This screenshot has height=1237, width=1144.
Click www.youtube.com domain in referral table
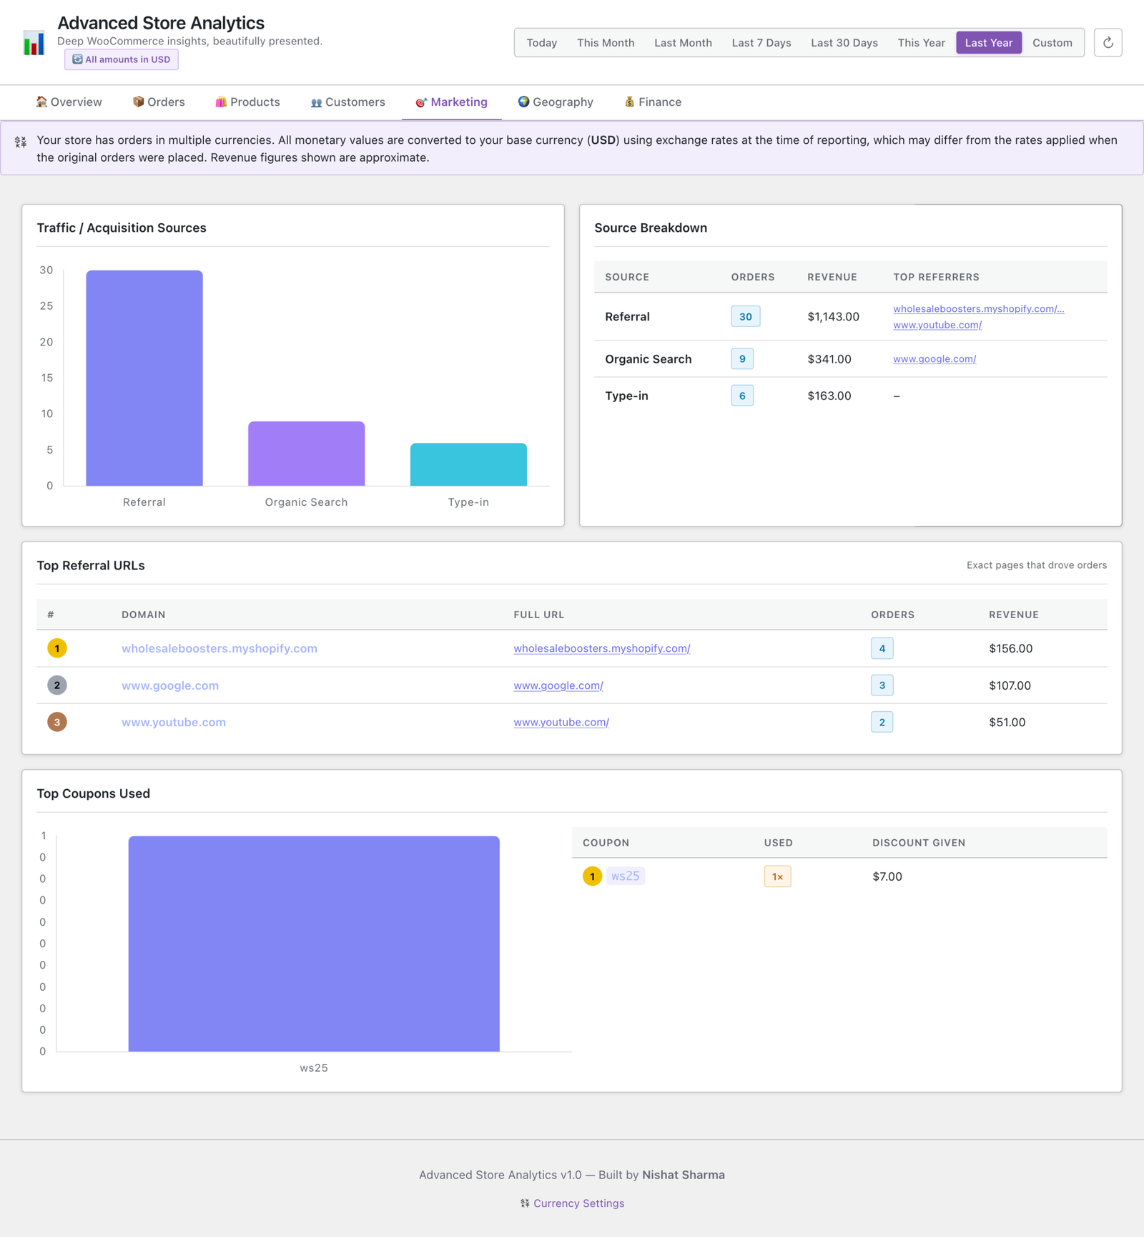click(x=174, y=722)
